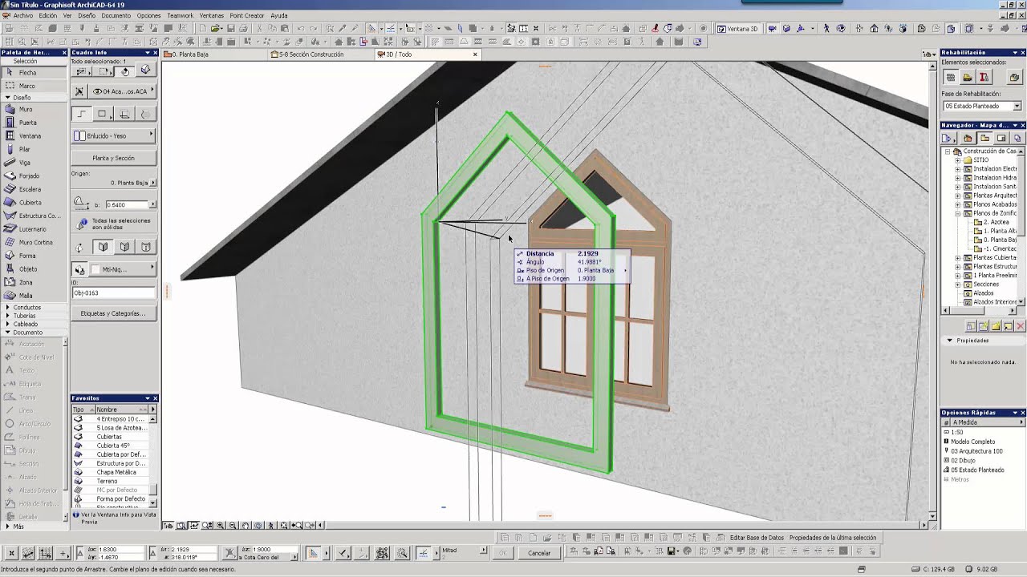This screenshot has width=1027, height=577.
Task: Toggle layer visibility eye 04 Aca...os.ACA
Action: (x=97, y=91)
